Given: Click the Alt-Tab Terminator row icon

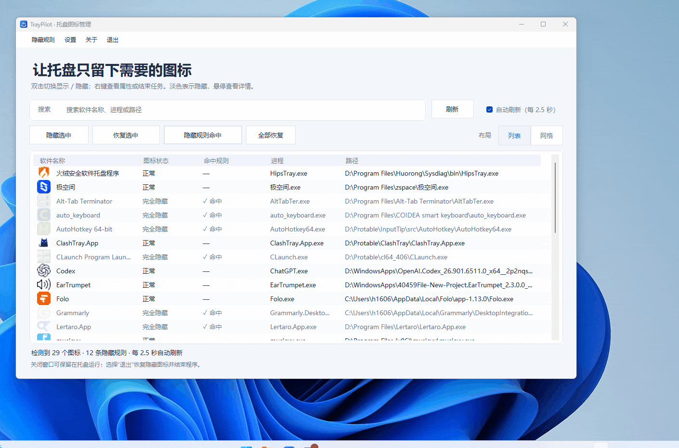Looking at the screenshot, I should 44,201.
